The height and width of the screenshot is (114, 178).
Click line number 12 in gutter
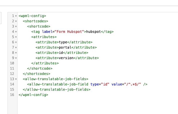(12, 74)
